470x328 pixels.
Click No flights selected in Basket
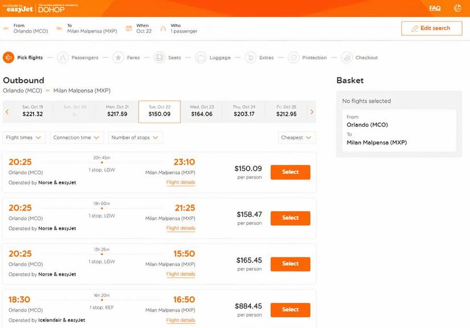click(x=366, y=101)
